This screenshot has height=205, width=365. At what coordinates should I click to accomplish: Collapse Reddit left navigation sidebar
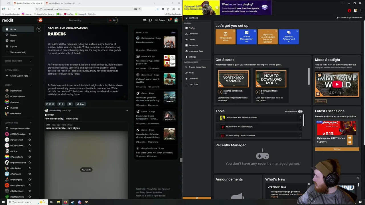pos(39,29)
